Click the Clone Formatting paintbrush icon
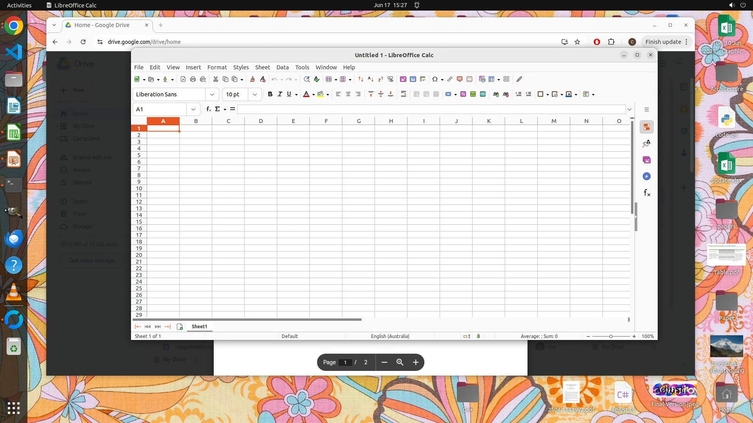 [253, 80]
